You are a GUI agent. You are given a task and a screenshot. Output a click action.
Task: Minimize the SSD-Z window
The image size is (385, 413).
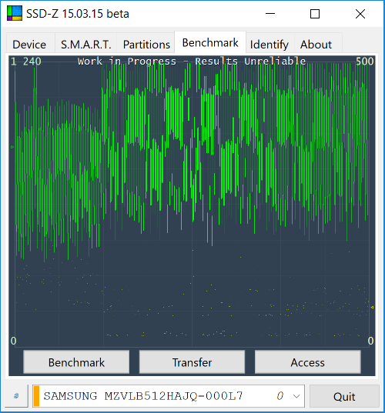click(270, 13)
